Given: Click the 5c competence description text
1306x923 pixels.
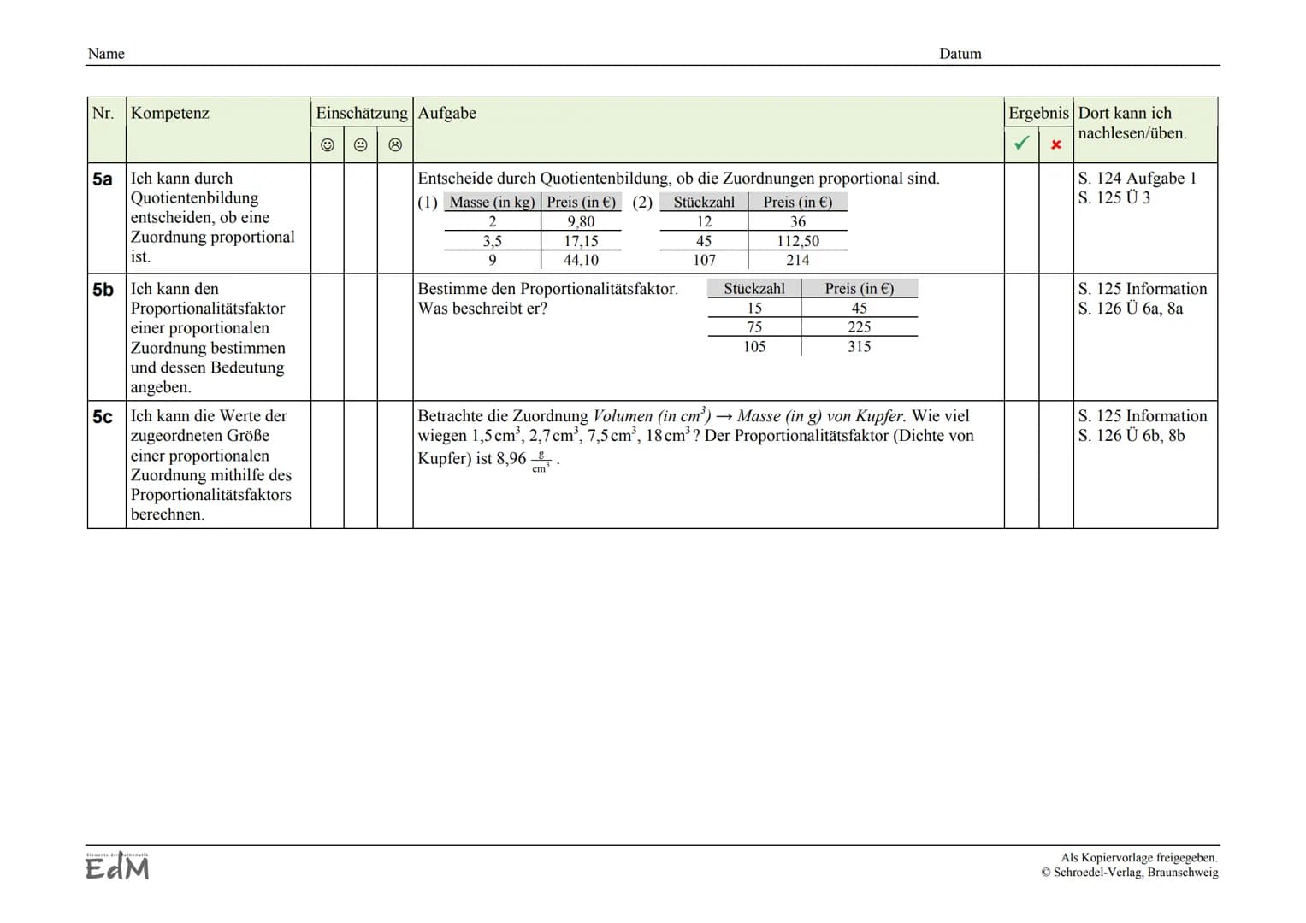Looking at the screenshot, I should click(210, 465).
